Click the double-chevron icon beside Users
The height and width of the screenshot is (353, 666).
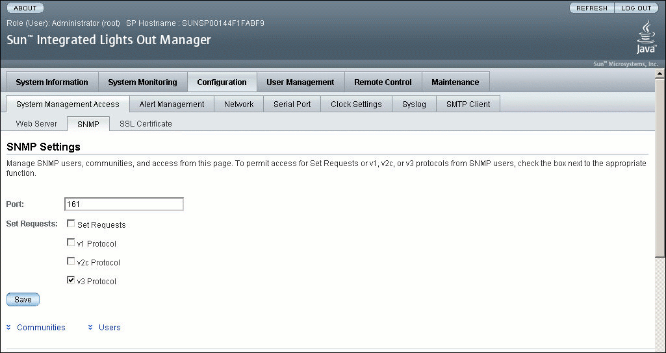[90, 328]
